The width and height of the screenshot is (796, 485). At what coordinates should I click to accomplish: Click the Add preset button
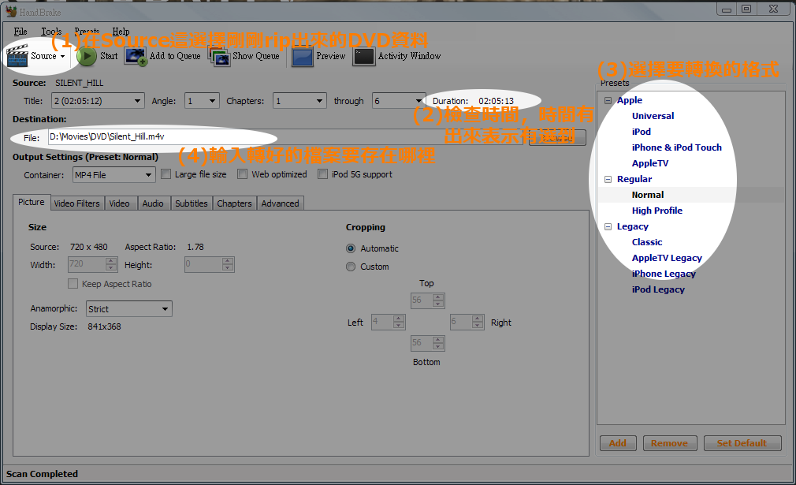[x=618, y=443]
